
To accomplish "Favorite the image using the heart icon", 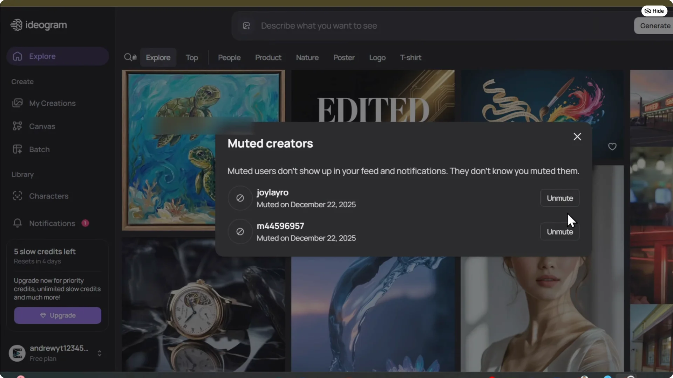I will [x=612, y=146].
